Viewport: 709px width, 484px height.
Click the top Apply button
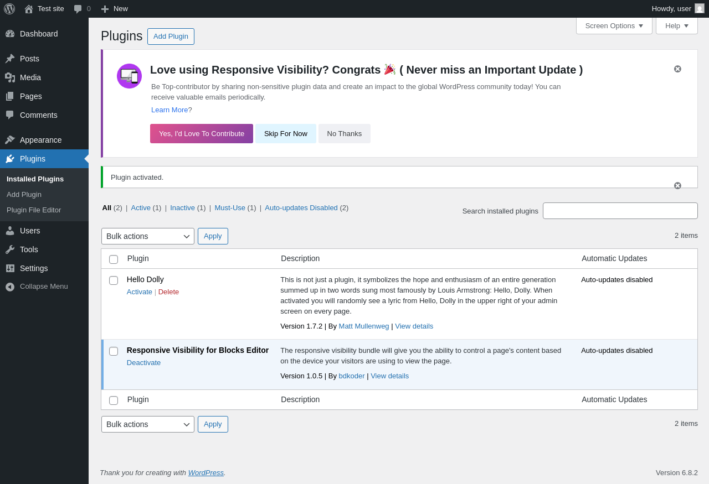213,236
